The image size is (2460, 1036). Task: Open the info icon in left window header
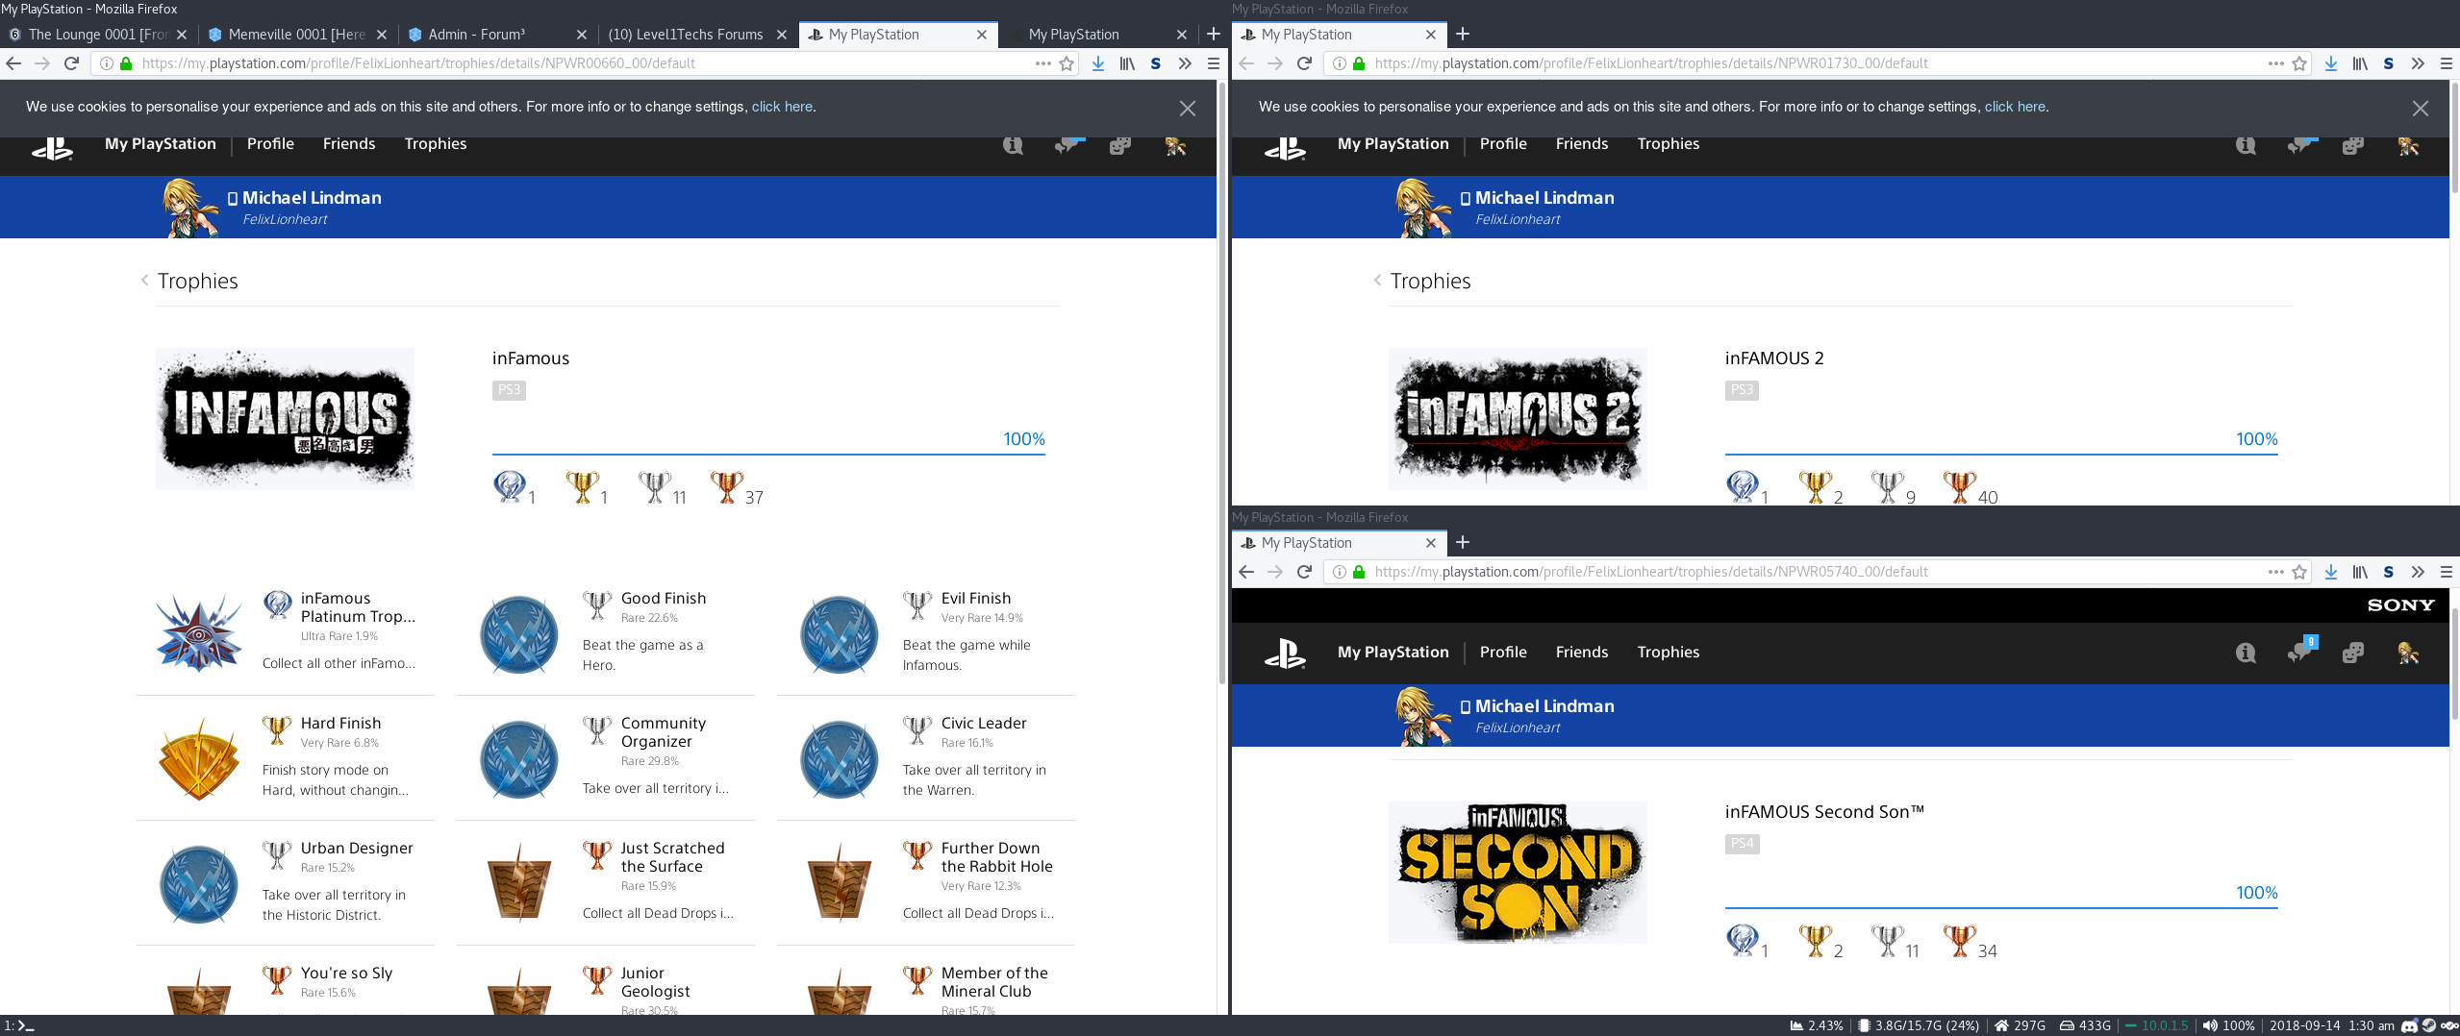click(x=1013, y=145)
